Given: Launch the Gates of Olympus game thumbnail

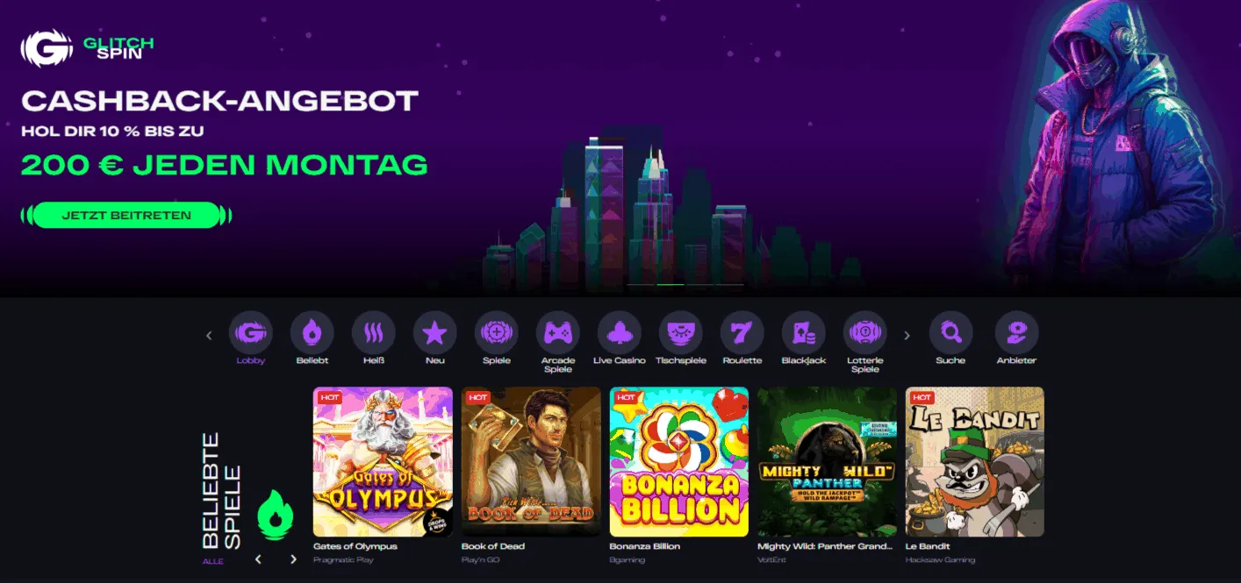Looking at the screenshot, I should click(383, 462).
